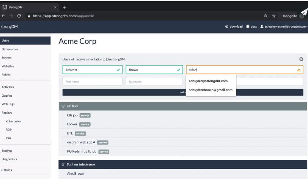The image size is (308, 179).
Task: Click the email field containing schuy
Action: (245, 69)
